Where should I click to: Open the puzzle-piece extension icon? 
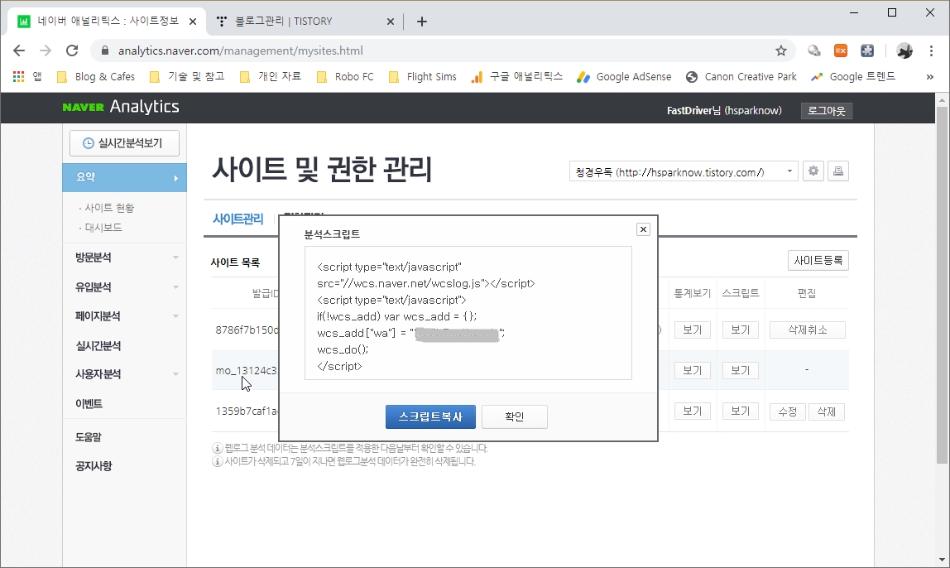(867, 51)
